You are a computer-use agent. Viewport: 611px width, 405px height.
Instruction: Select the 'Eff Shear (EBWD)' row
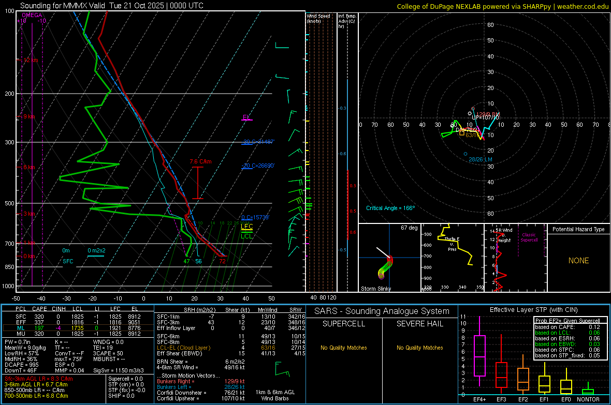click(x=231, y=353)
